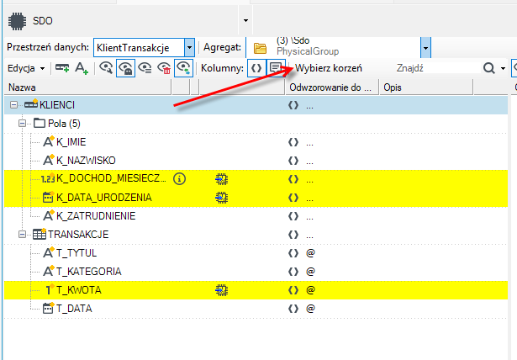Click the add text field icon
This screenshot has width=517, height=360.
click(82, 68)
